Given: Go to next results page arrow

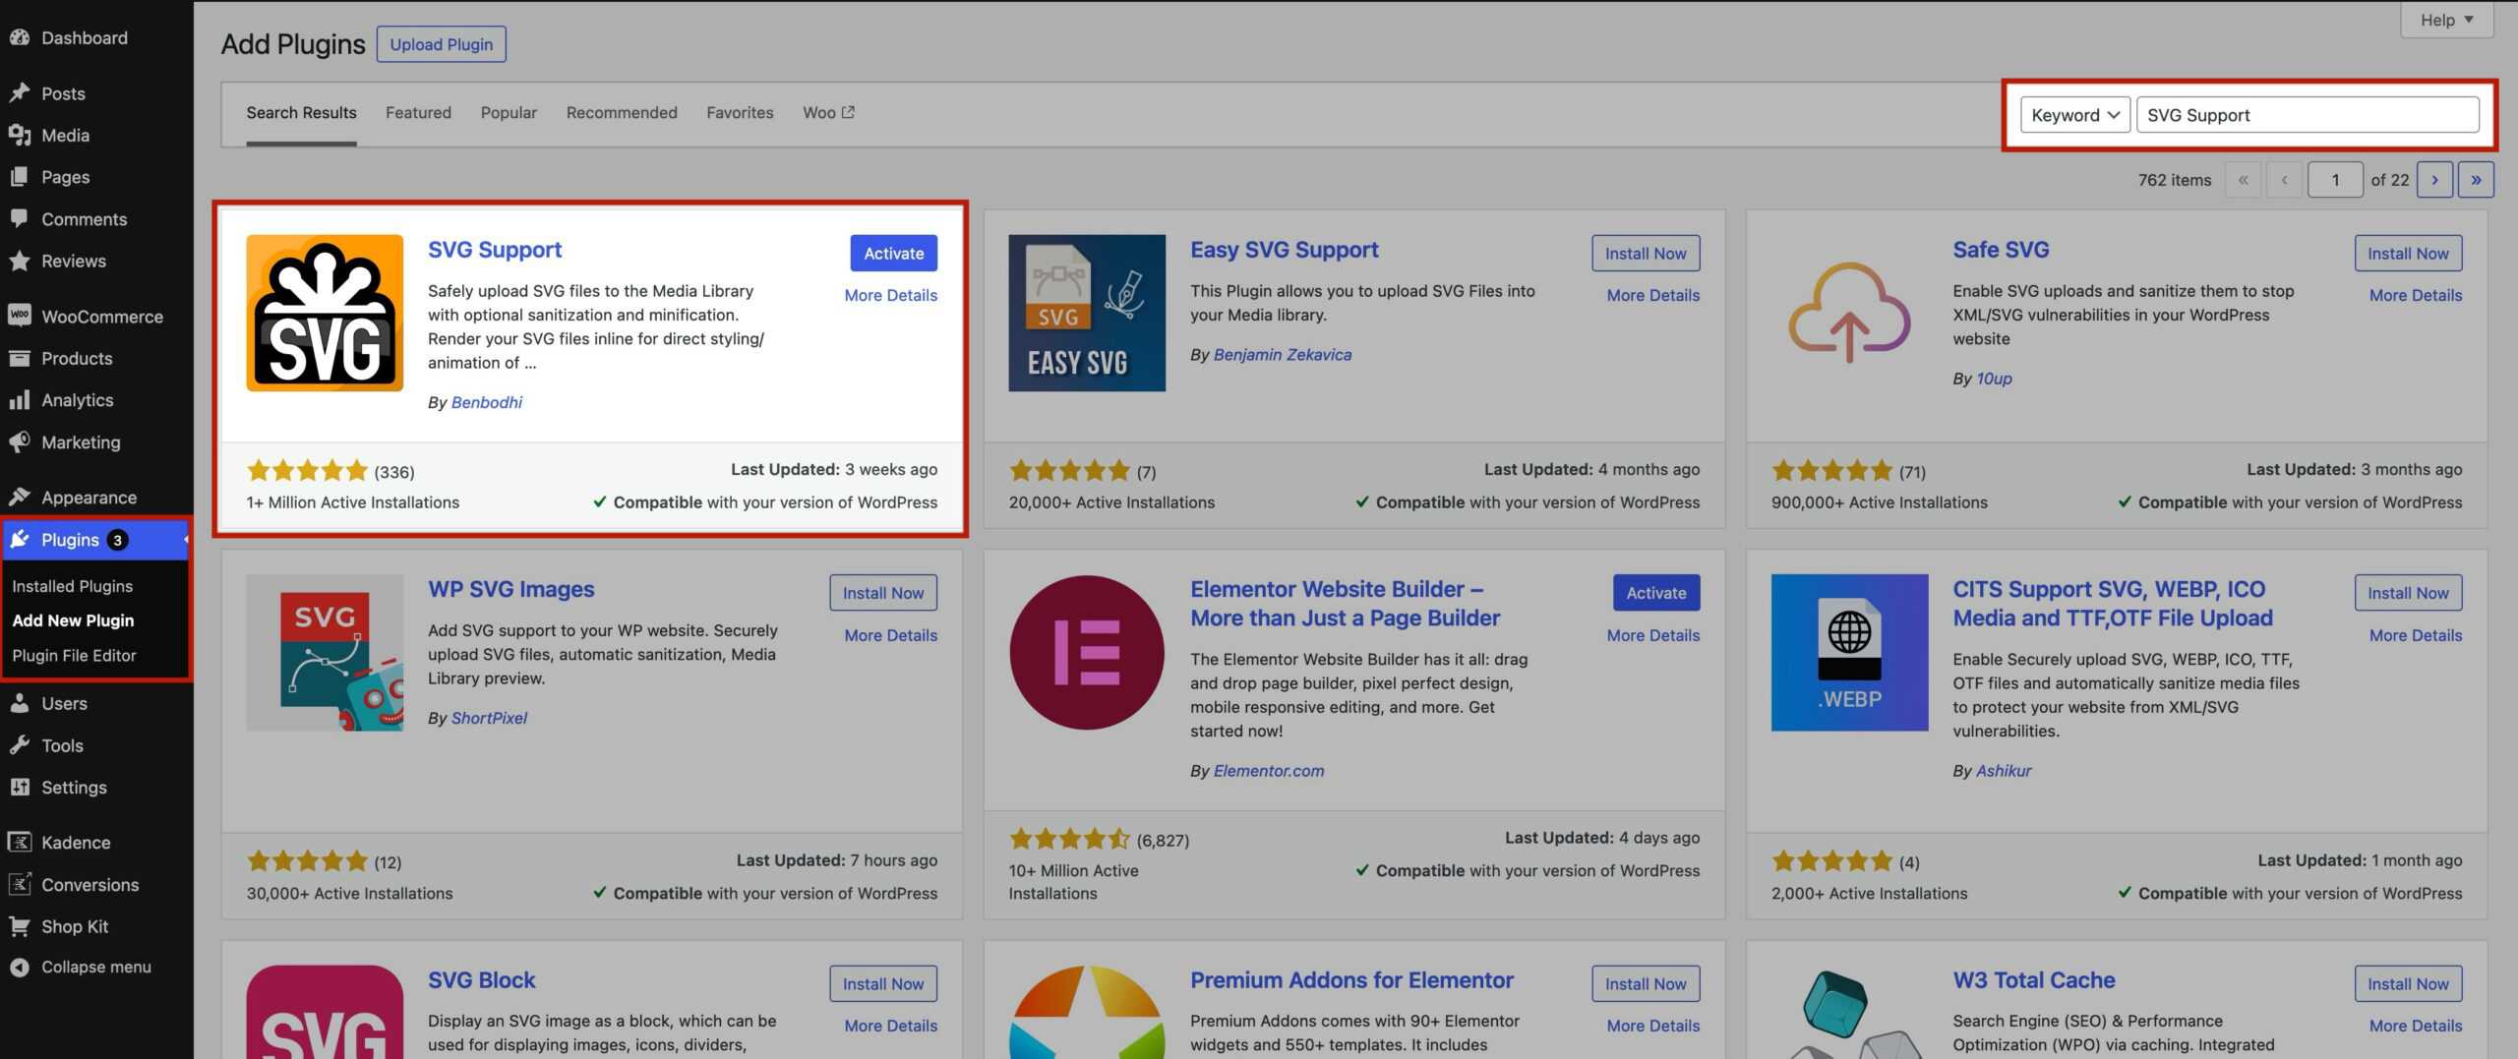Looking at the screenshot, I should pos(2434,180).
